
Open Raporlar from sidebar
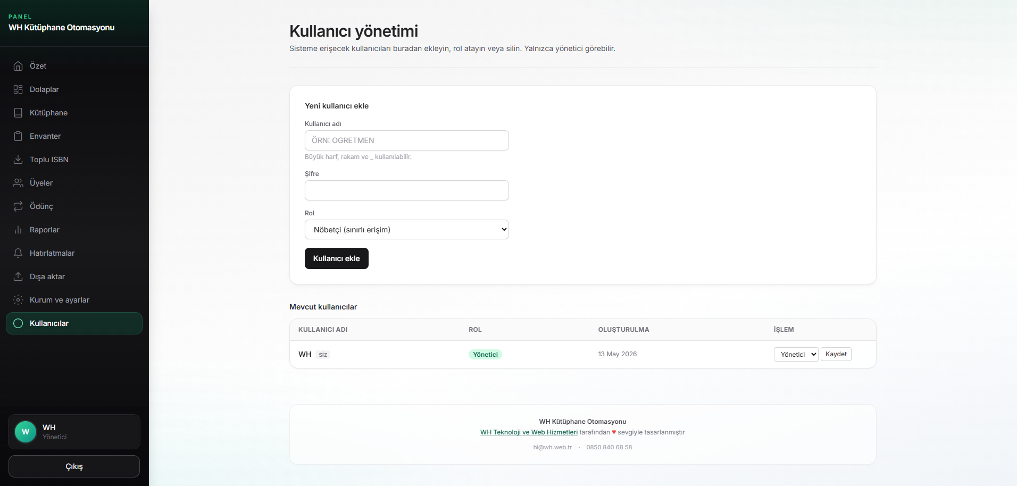(x=74, y=230)
